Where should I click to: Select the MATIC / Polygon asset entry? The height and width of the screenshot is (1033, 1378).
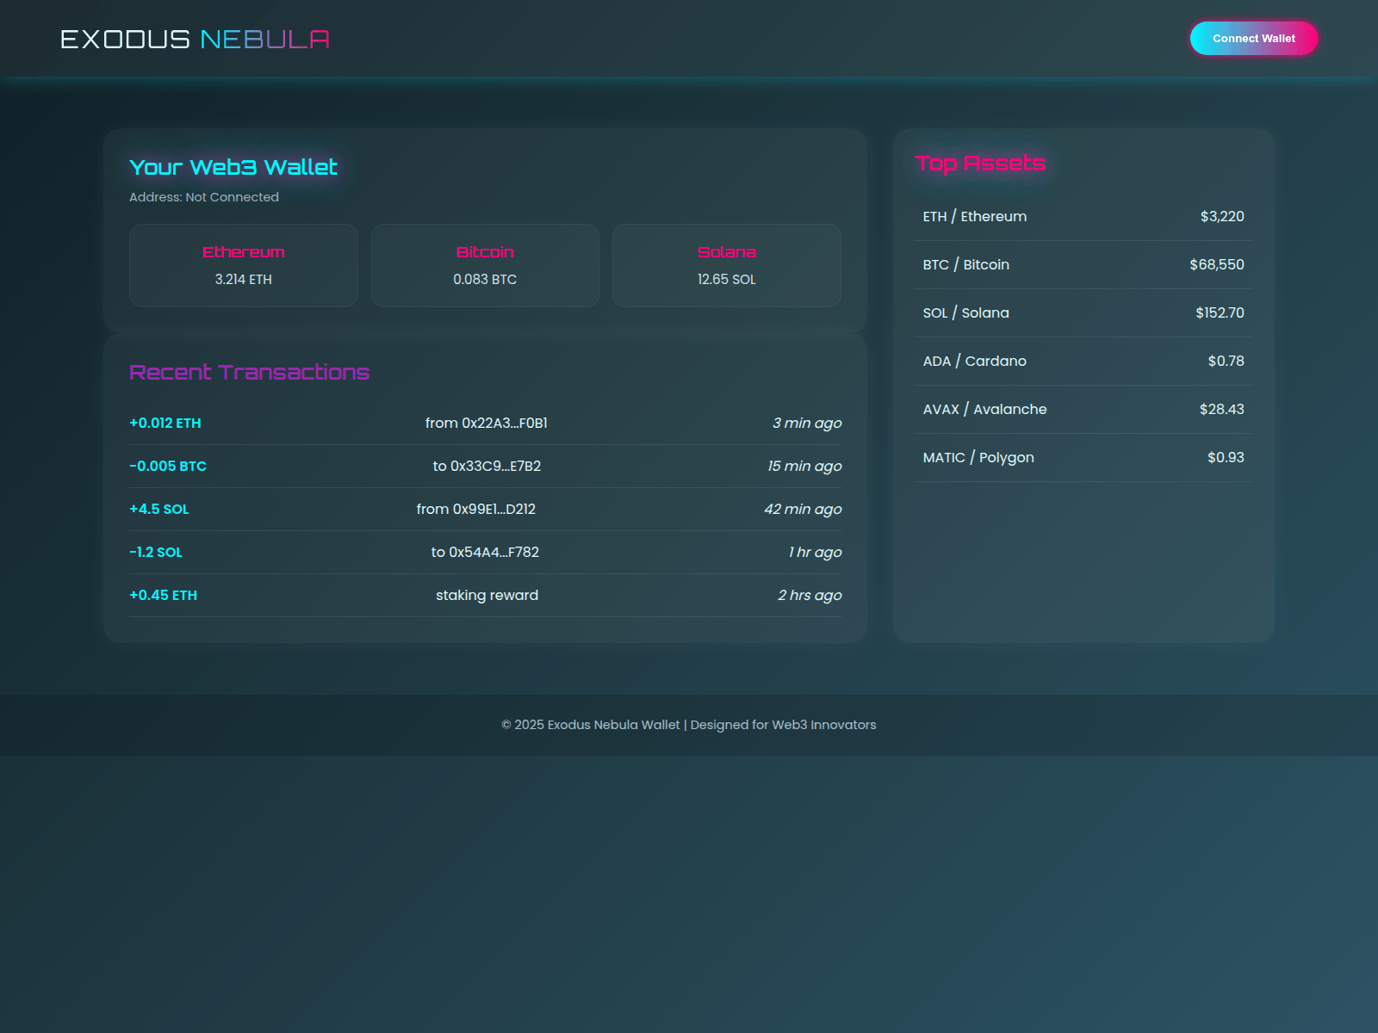[x=1083, y=457]
